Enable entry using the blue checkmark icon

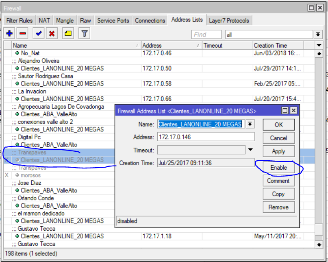coord(39,33)
